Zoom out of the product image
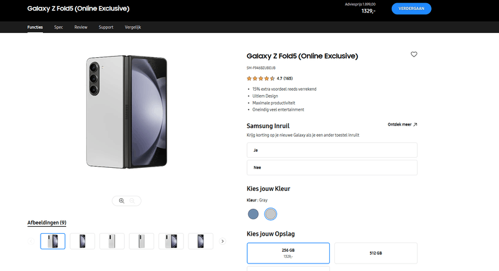Viewport: 499px width, 271px height. (132, 201)
